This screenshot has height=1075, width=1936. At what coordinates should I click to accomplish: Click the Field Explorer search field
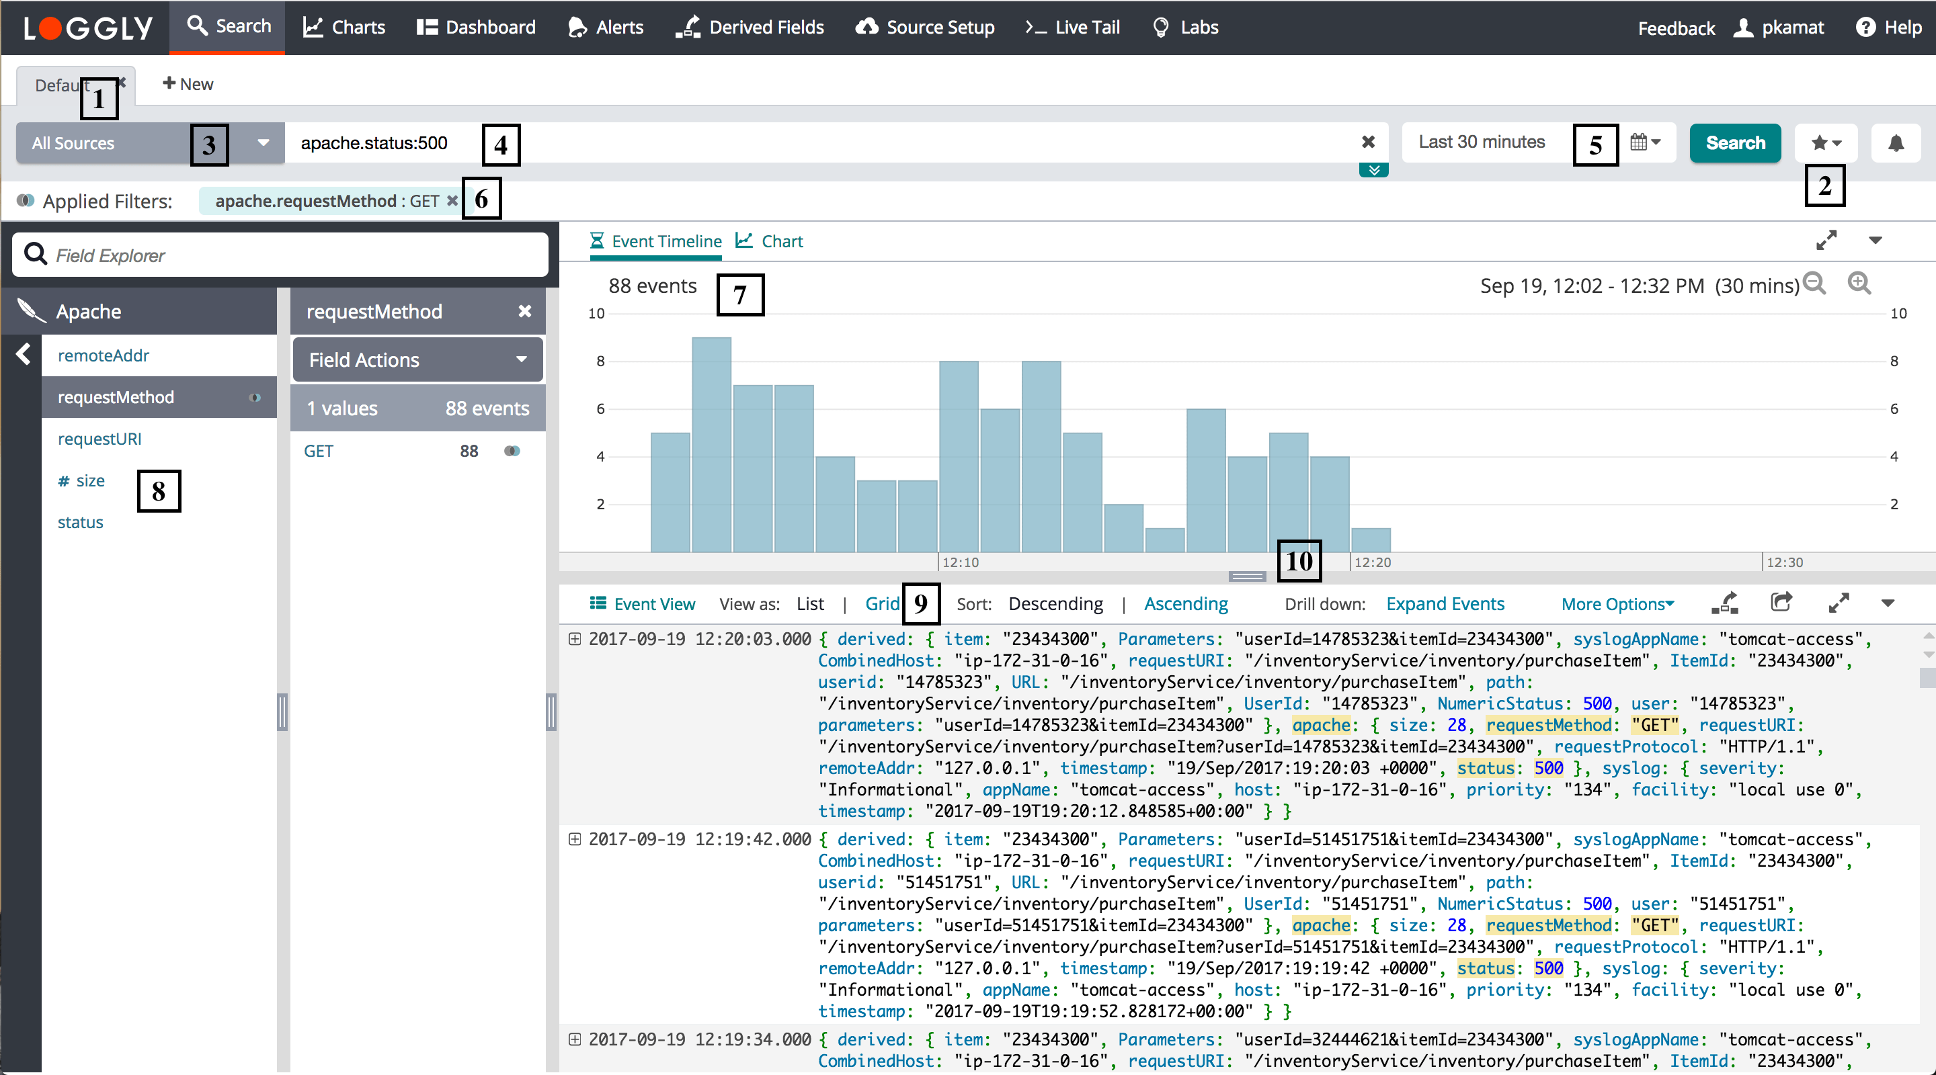click(x=280, y=255)
